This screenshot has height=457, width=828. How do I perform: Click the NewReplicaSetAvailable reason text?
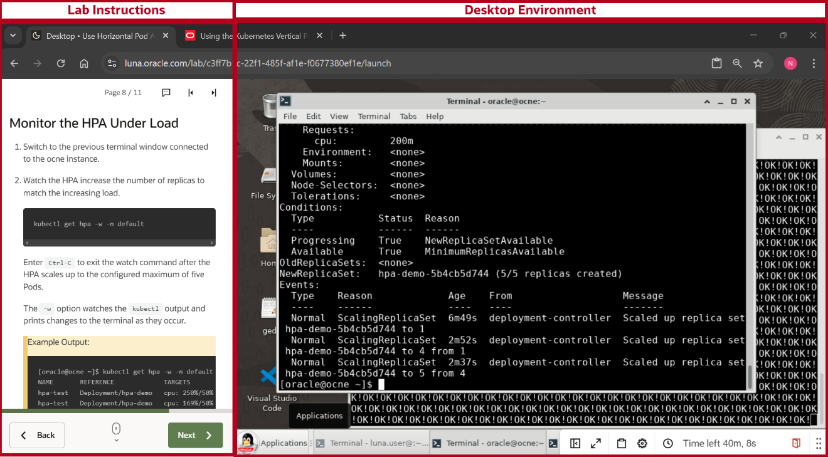click(x=489, y=241)
